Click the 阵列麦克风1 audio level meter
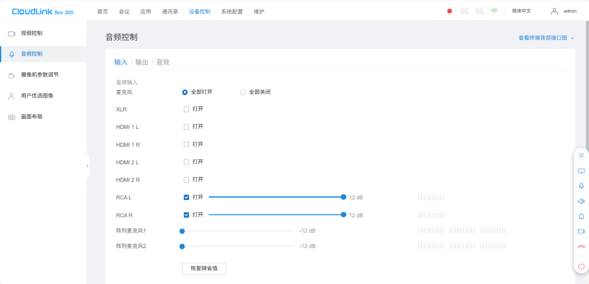Image resolution: width=589 pixels, height=284 pixels. click(462, 230)
